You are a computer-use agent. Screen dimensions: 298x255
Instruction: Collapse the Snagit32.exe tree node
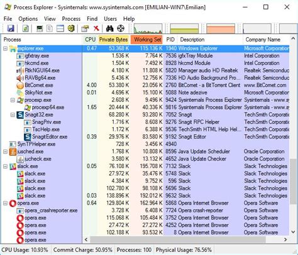click(x=13, y=115)
